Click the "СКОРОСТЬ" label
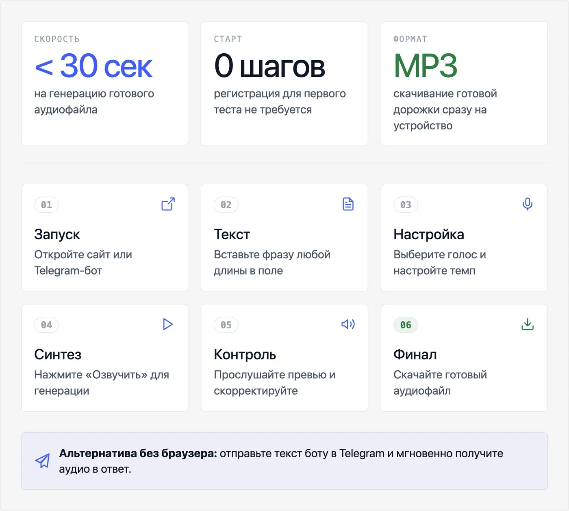 click(x=57, y=39)
